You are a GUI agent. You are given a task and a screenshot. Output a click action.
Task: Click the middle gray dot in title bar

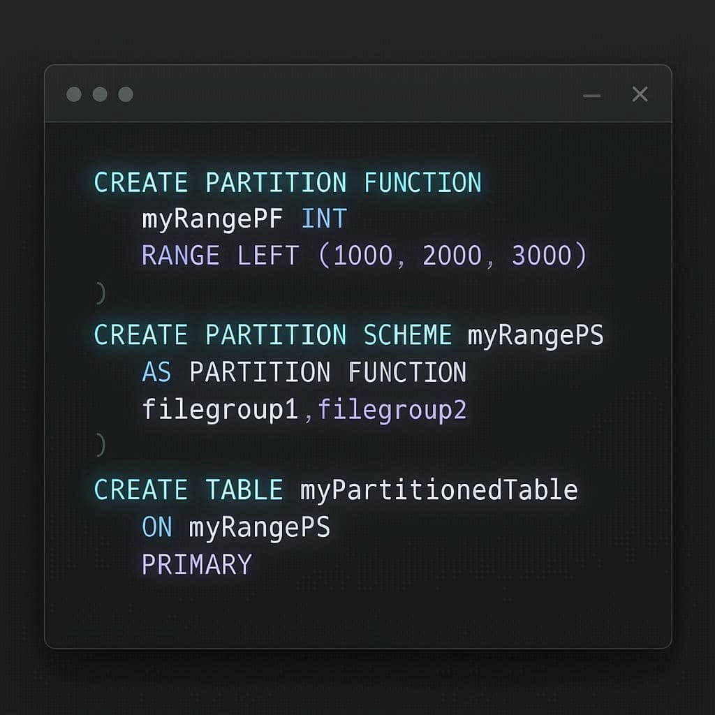pos(100,94)
